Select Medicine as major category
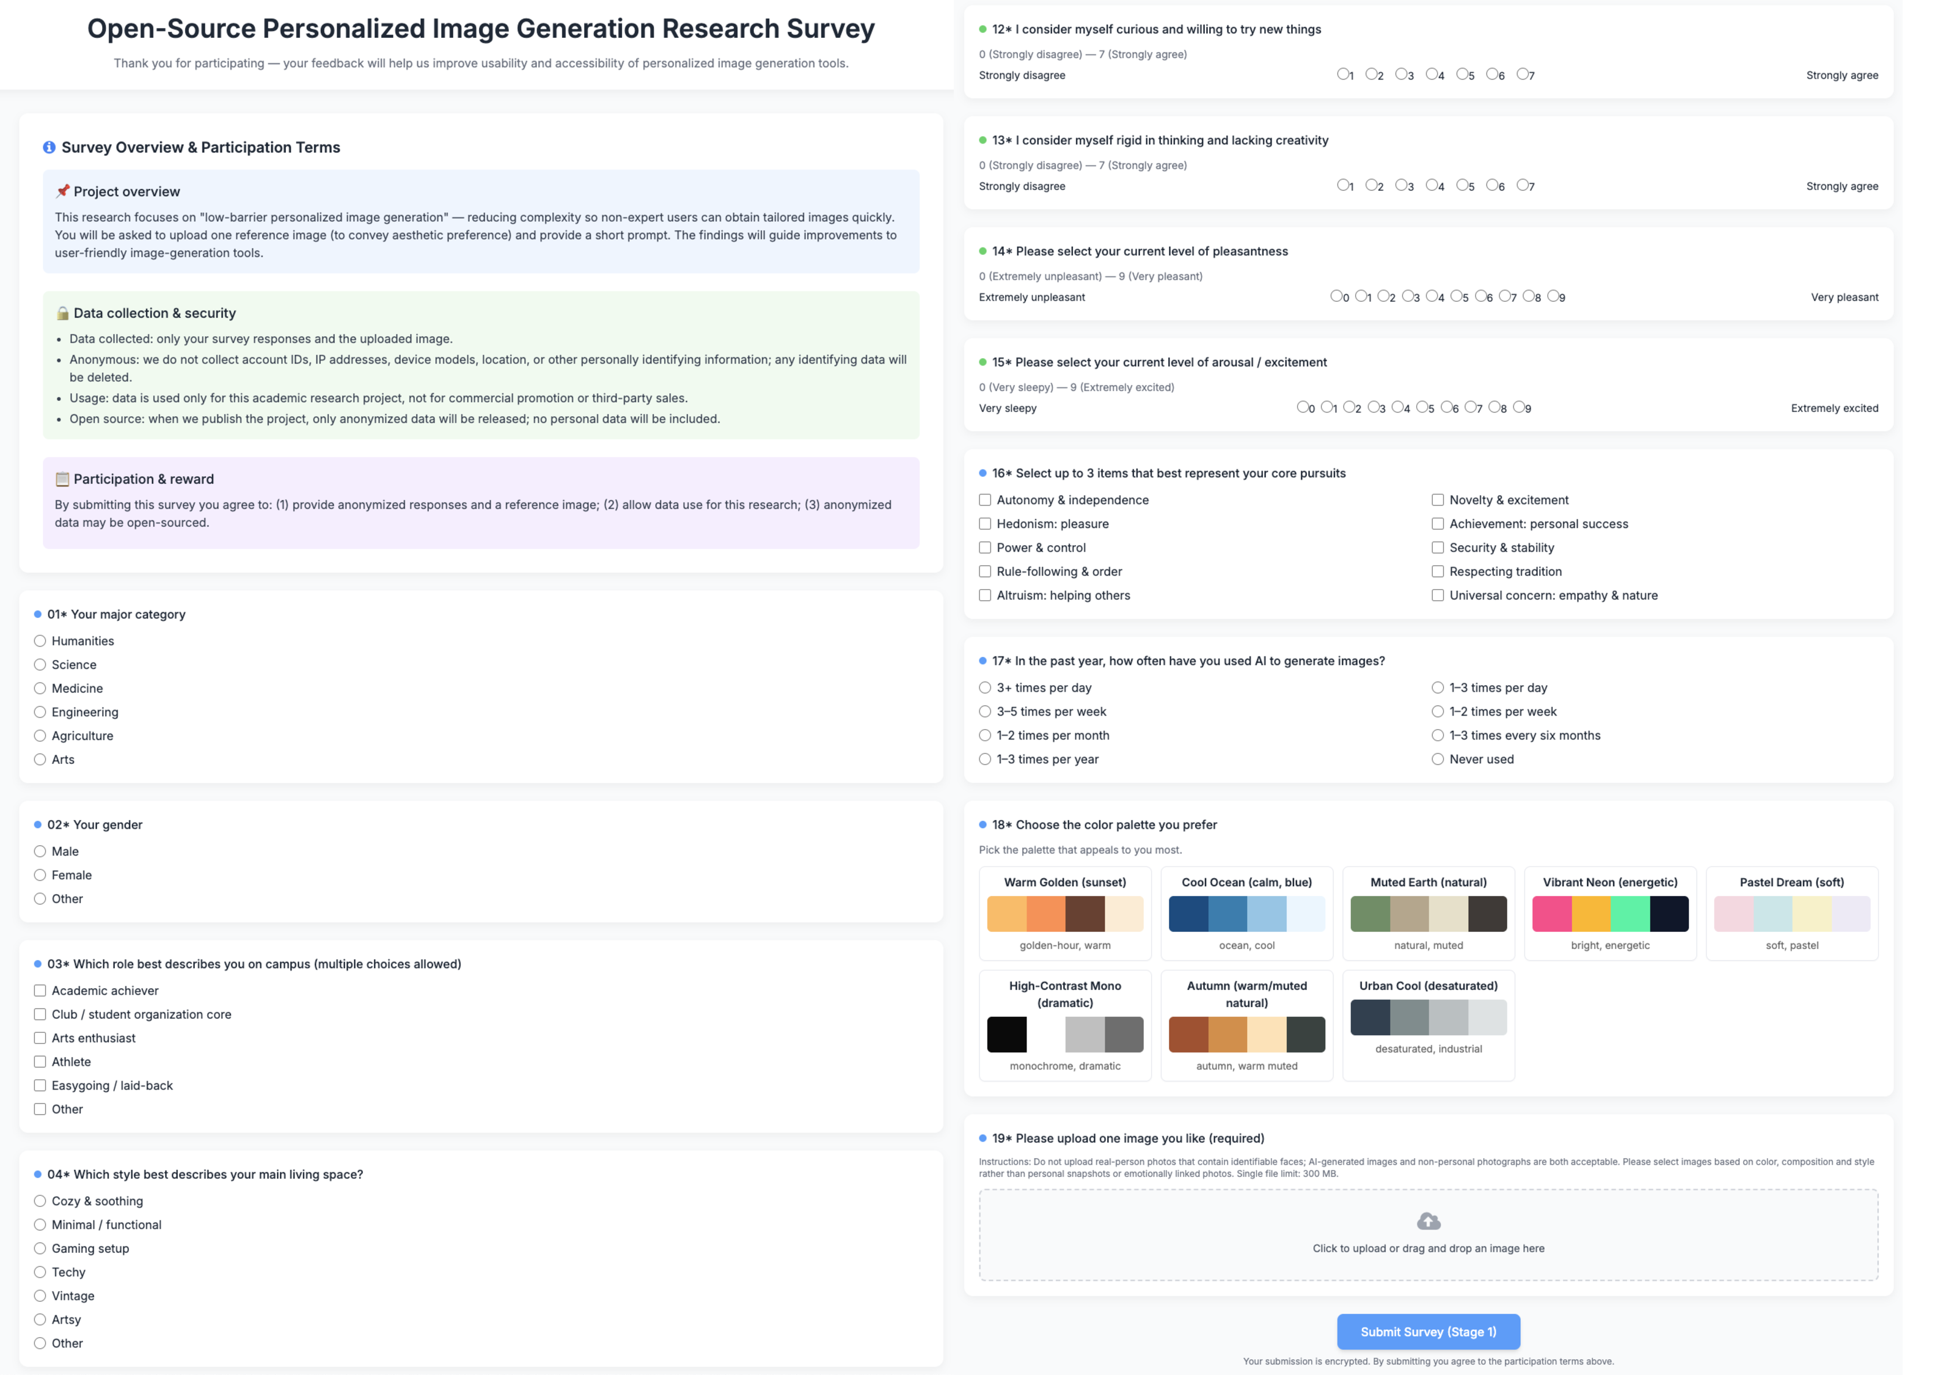The height and width of the screenshot is (1375, 1954). (x=40, y=689)
